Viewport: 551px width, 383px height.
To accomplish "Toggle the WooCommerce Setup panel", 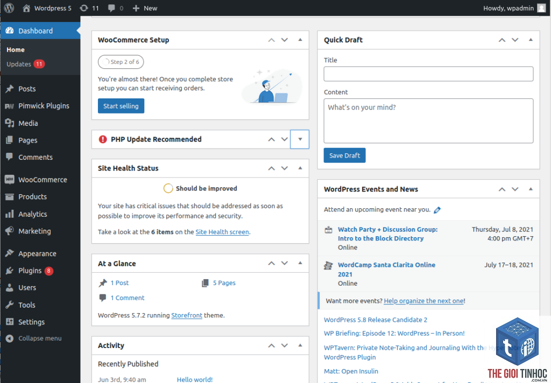I will tap(300, 40).
